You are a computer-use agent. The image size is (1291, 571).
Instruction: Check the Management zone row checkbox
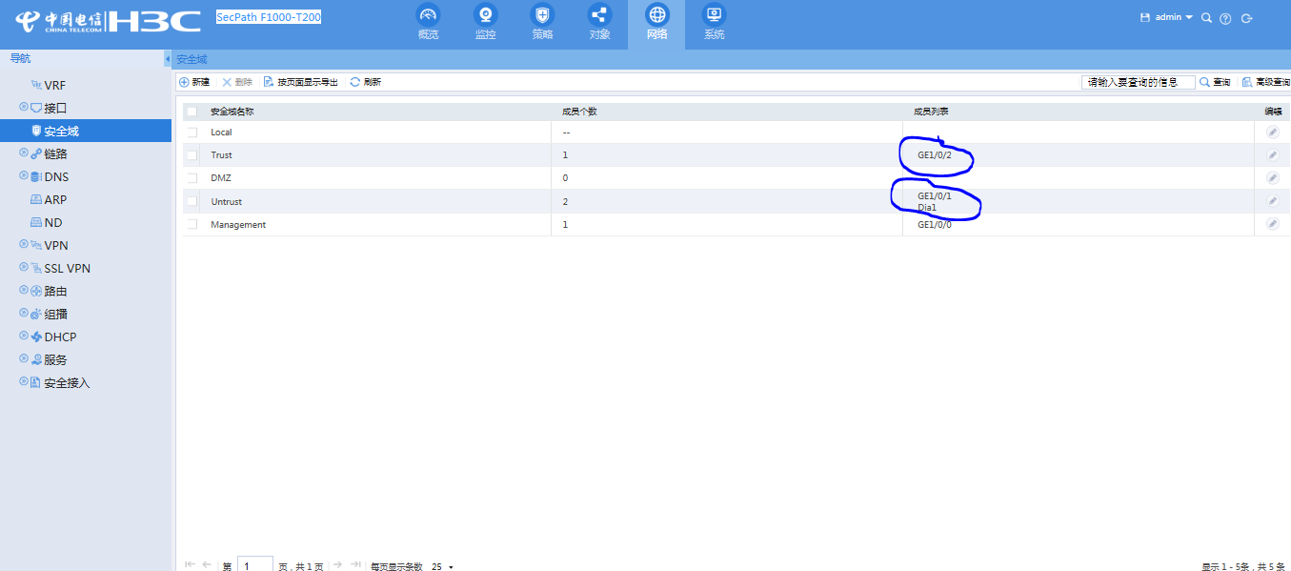click(192, 225)
